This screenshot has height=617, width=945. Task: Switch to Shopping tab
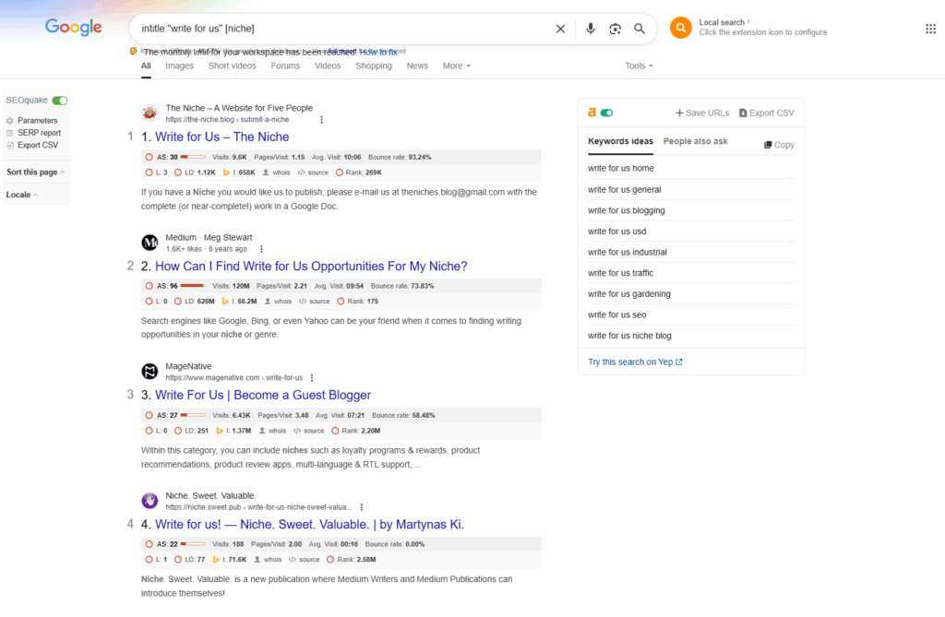click(x=374, y=65)
